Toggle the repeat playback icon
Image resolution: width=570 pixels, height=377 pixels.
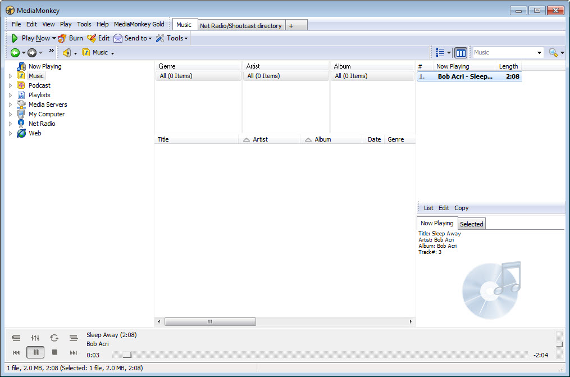(x=54, y=338)
